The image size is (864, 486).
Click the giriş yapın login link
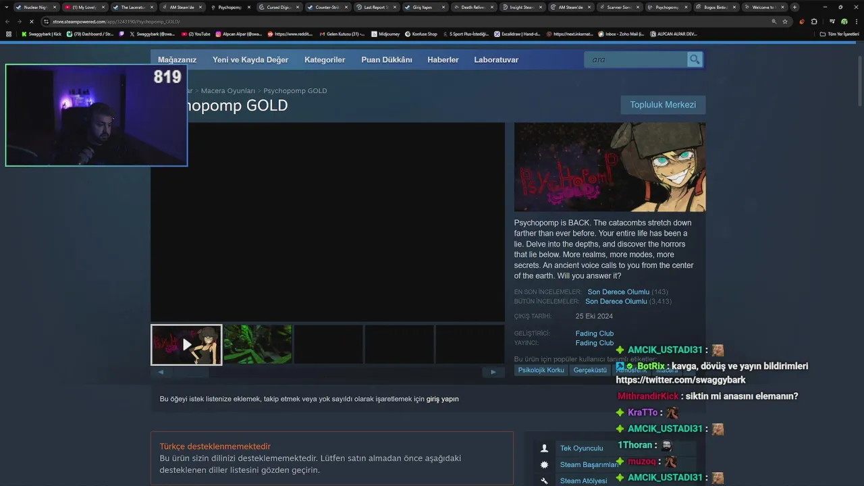442,399
